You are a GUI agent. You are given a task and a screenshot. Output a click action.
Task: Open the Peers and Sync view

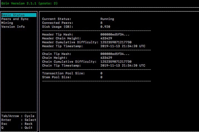15,19
